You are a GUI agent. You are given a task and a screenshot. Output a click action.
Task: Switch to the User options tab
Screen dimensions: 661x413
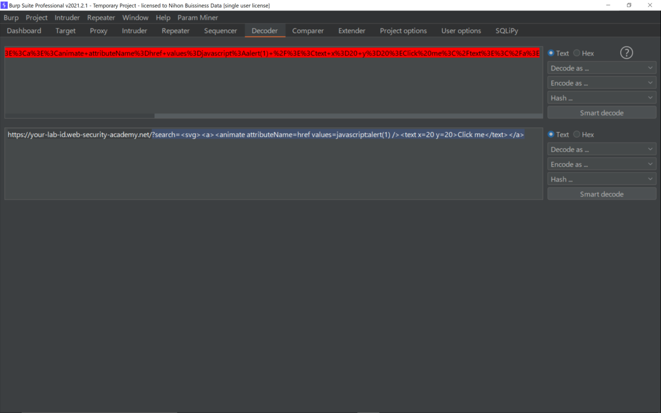[x=461, y=31]
